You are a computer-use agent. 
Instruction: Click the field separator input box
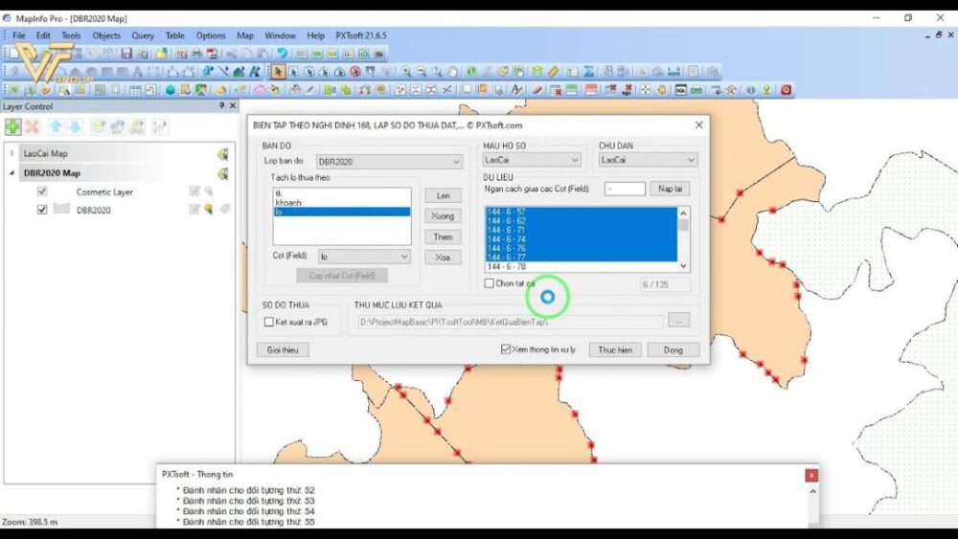[x=625, y=189]
